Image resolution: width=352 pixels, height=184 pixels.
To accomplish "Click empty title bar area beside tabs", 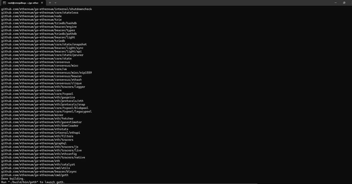I will [196, 3].
